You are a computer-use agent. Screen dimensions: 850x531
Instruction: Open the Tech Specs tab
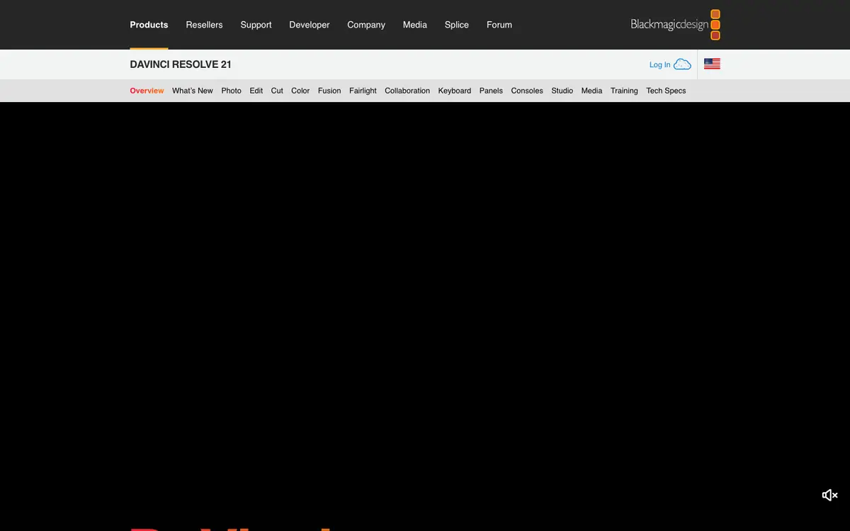pos(666,91)
